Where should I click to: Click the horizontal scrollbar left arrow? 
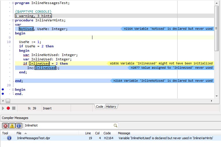[3, 101]
